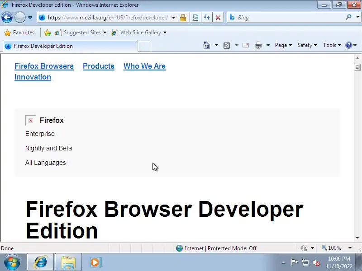Image resolution: width=362 pixels, height=271 pixels.
Task: Open Web Slice Gallery dropdown
Action: [139, 33]
